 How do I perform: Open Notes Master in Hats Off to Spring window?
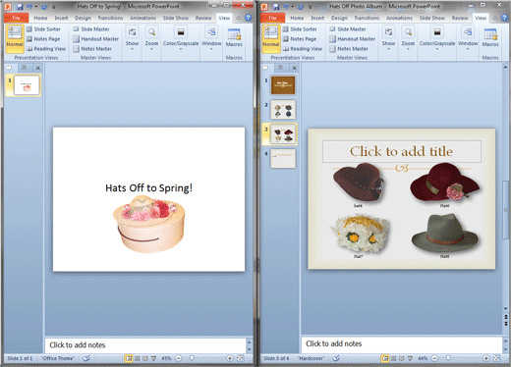(x=92, y=49)
